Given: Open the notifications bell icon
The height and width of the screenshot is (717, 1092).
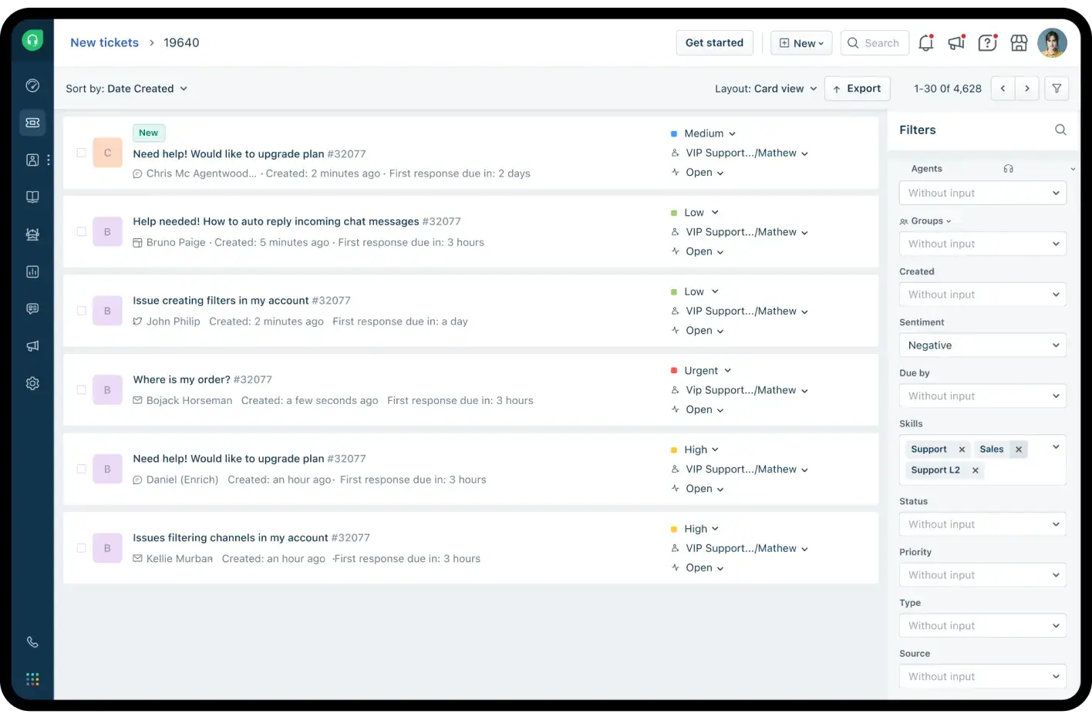Looking at the screenshot, I should 926,43.
